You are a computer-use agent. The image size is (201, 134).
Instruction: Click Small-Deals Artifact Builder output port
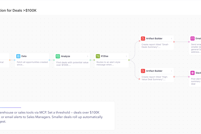(x=174, y=42)
